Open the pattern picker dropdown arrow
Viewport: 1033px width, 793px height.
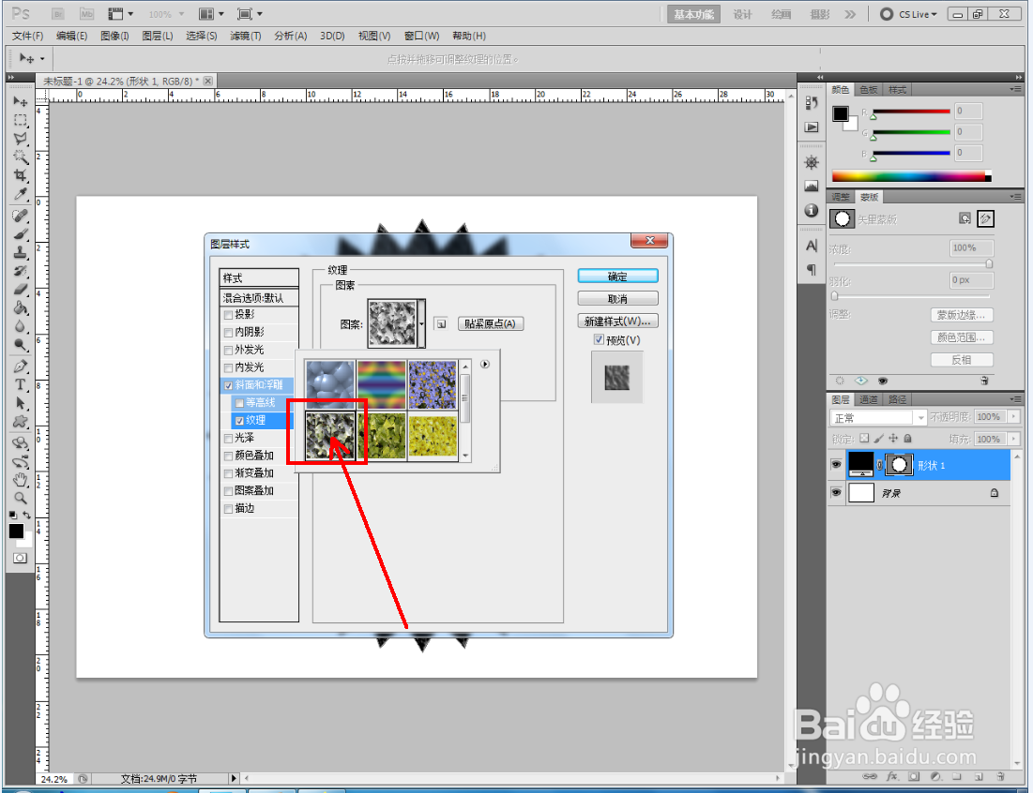click(421, 323)
